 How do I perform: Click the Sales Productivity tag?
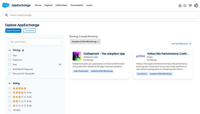point(81,71)
